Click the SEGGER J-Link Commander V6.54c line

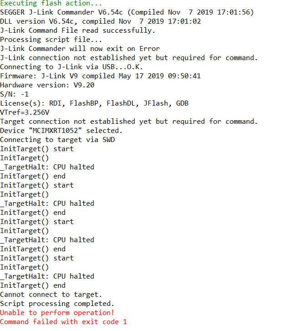pos(127,12)
